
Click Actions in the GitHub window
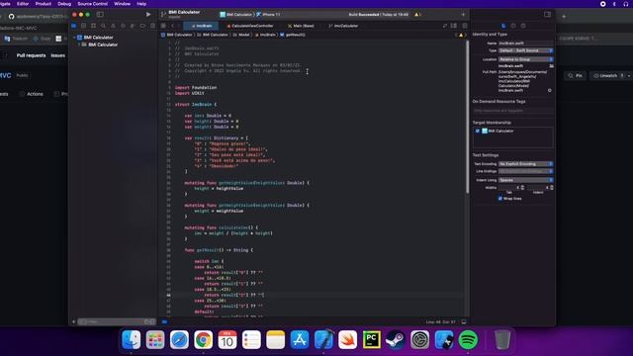pos(31,94)
